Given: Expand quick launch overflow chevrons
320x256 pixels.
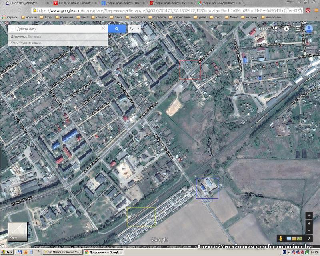Looking at the screenshot, I should [38, 252].
